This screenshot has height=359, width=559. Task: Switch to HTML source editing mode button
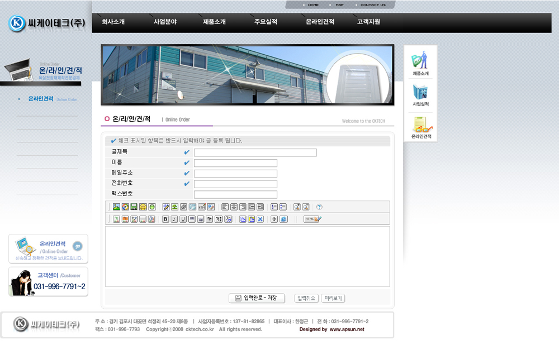pyautogui.click(x=312, y=219)
